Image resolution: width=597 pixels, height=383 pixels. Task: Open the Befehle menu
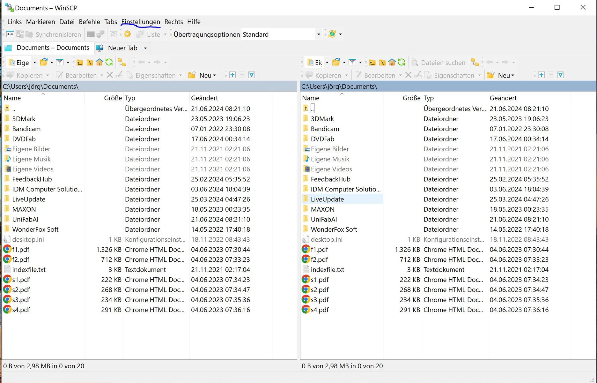pos(89,22)
